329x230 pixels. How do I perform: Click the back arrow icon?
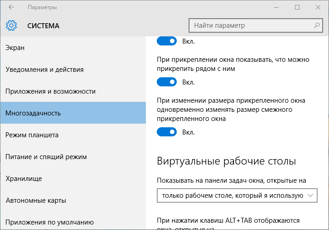pyautogui.click(x=11, y=7)
